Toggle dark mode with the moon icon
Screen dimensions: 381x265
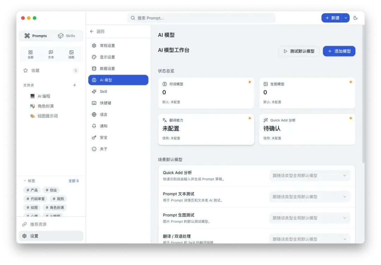coord(355,18)
